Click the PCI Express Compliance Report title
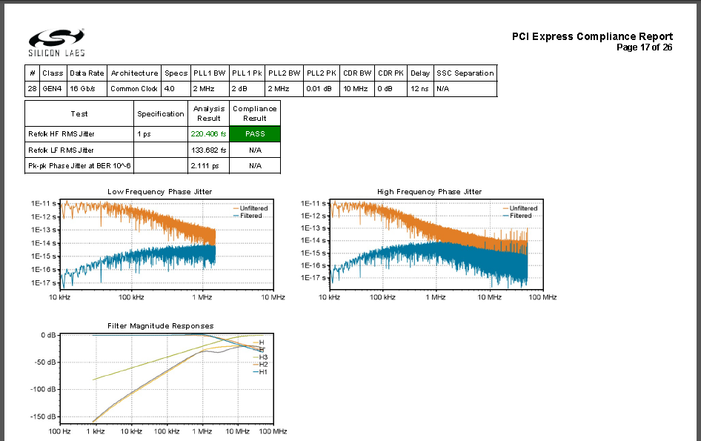 591,36
